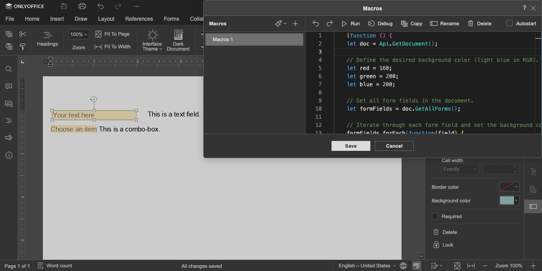
Task: Click the main window Undo arrow
Action: [x=100, y=6]
